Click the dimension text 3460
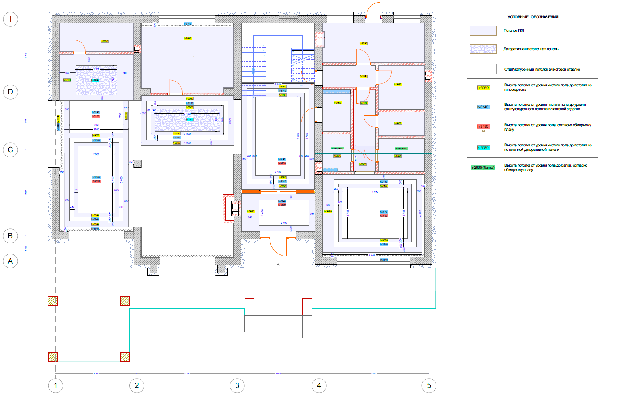The width and height of the screenshot is (620, 399). point(96,129)
